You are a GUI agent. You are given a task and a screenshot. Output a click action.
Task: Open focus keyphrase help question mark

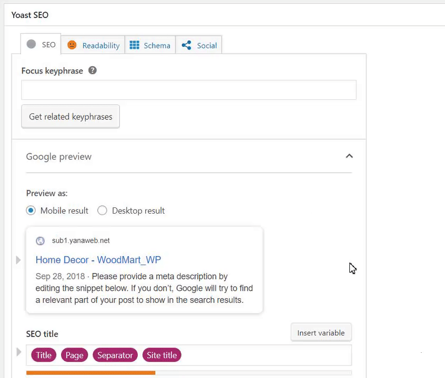click(93, 70)
